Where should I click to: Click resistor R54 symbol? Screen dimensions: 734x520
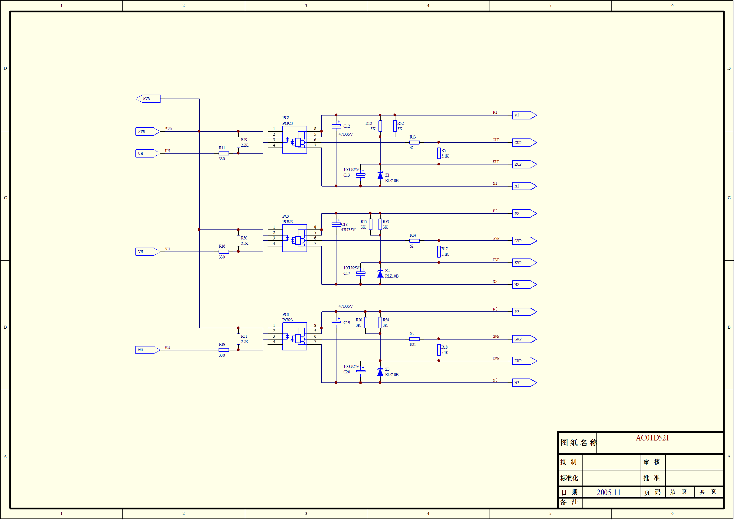coord(380,323)
